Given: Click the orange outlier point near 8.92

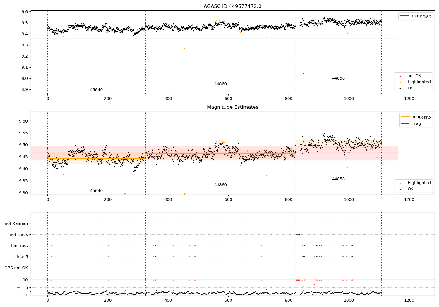Looking at the screenshot, I should (125, 87).
